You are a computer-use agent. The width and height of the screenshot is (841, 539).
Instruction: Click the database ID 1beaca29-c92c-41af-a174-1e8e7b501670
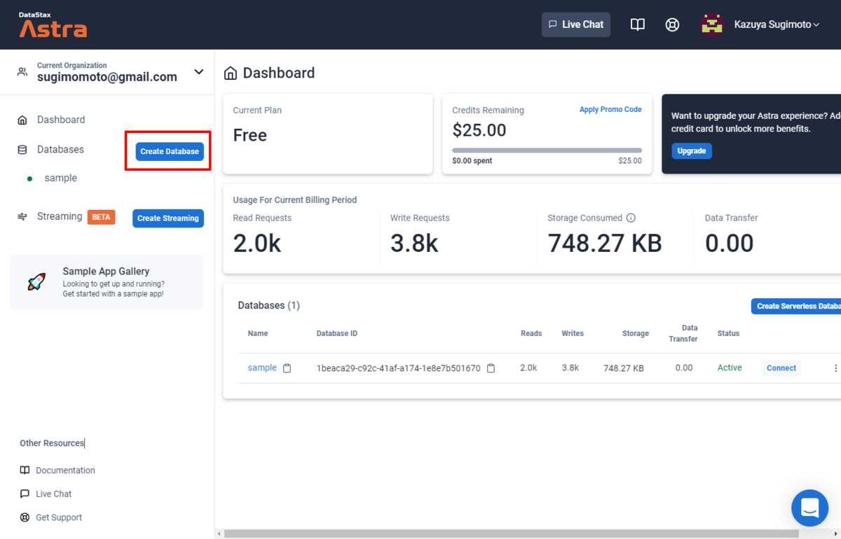click(399, 368)
